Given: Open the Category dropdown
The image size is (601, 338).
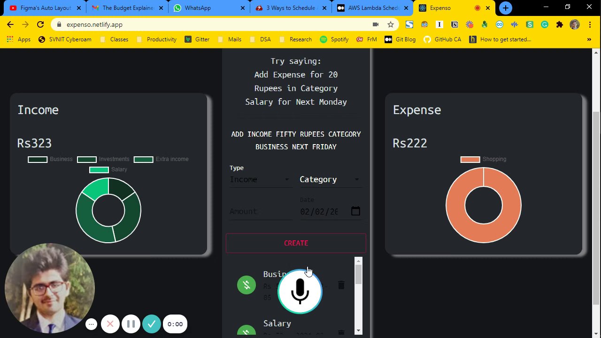Looking at the screenshot, I should [x=331, y=179].
